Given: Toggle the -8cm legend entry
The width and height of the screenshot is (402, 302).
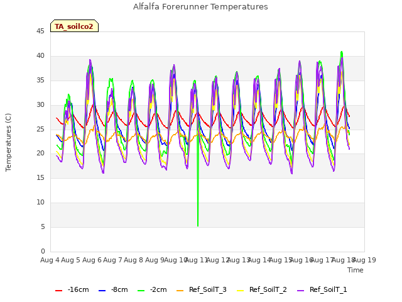Looking at the screenshot, I should [113, 289].
